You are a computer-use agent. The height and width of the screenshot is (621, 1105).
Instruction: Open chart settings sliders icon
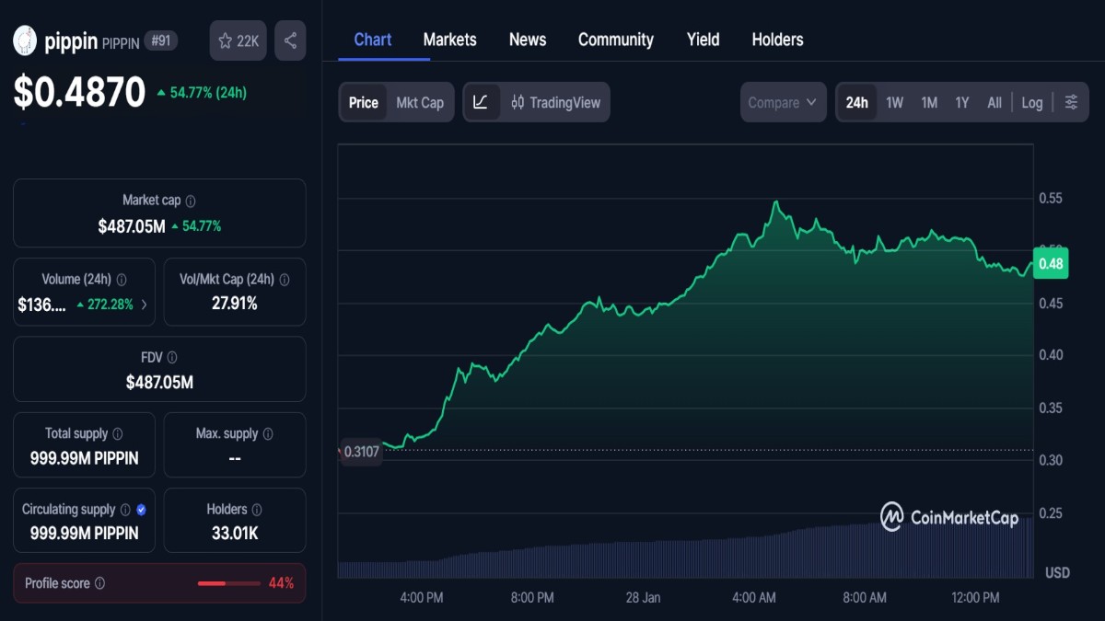pos(1071,102)
